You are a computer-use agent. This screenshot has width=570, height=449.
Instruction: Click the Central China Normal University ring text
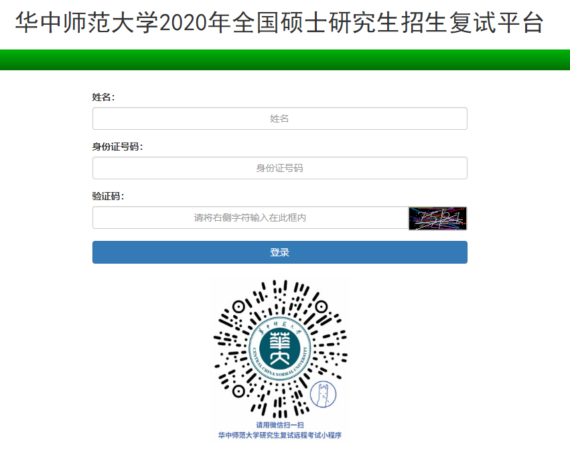[280, 368]
